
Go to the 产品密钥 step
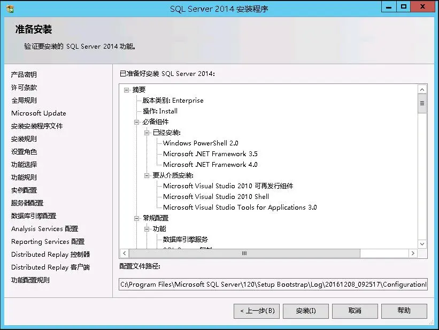point(24,74)
